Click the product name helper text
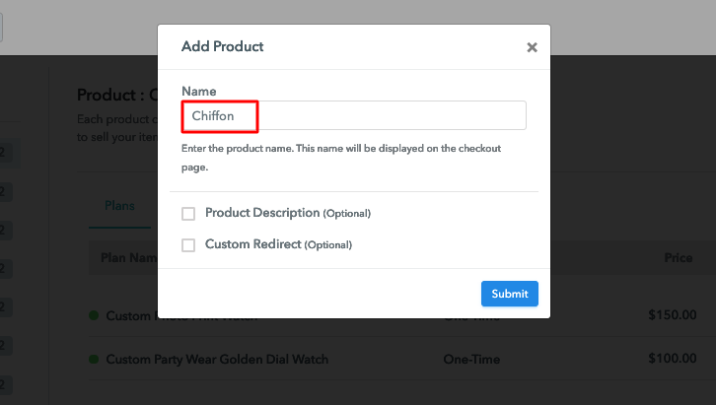This screenshot has height=405, width=716. [x=341, y=158]
